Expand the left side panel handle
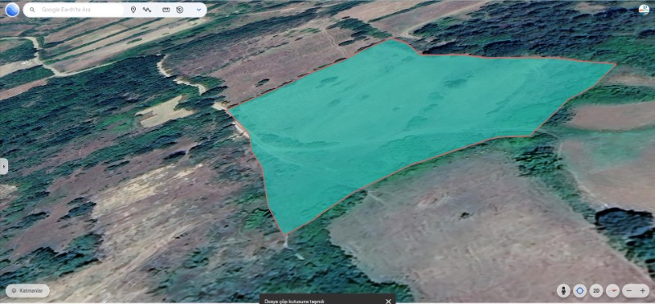This screenshot has height=304, width=655. (4, 166)
